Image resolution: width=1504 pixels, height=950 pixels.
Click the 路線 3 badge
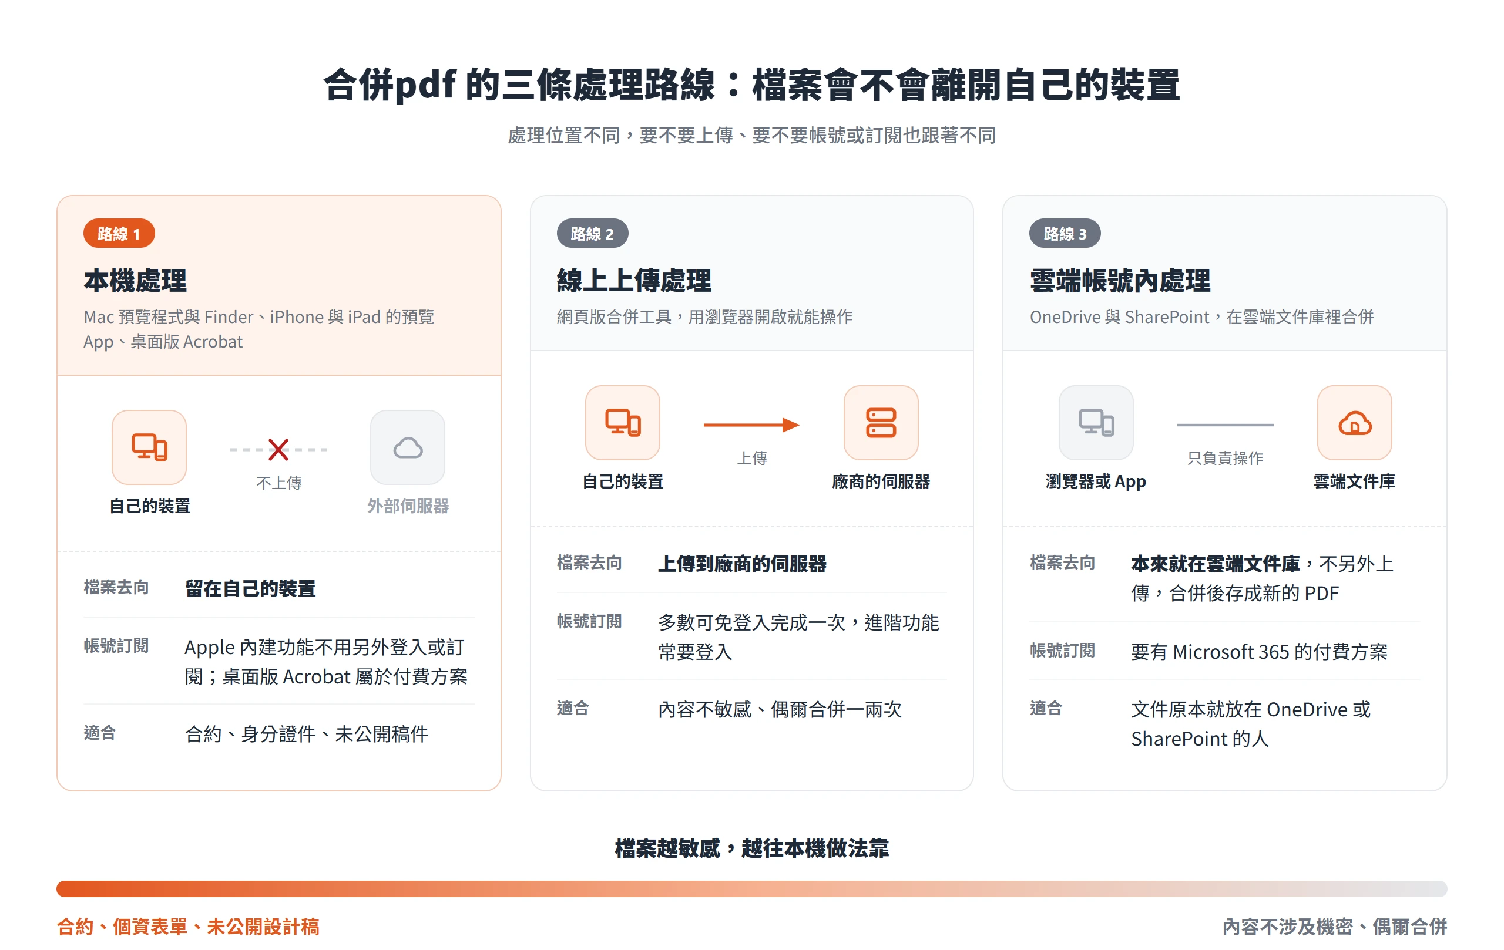click(x=1065, y=234)
